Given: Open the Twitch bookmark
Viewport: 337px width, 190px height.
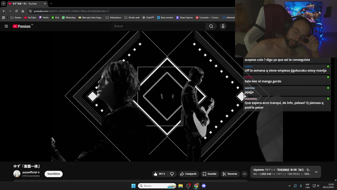Looking at the screenshot, I should pos(44,18).
